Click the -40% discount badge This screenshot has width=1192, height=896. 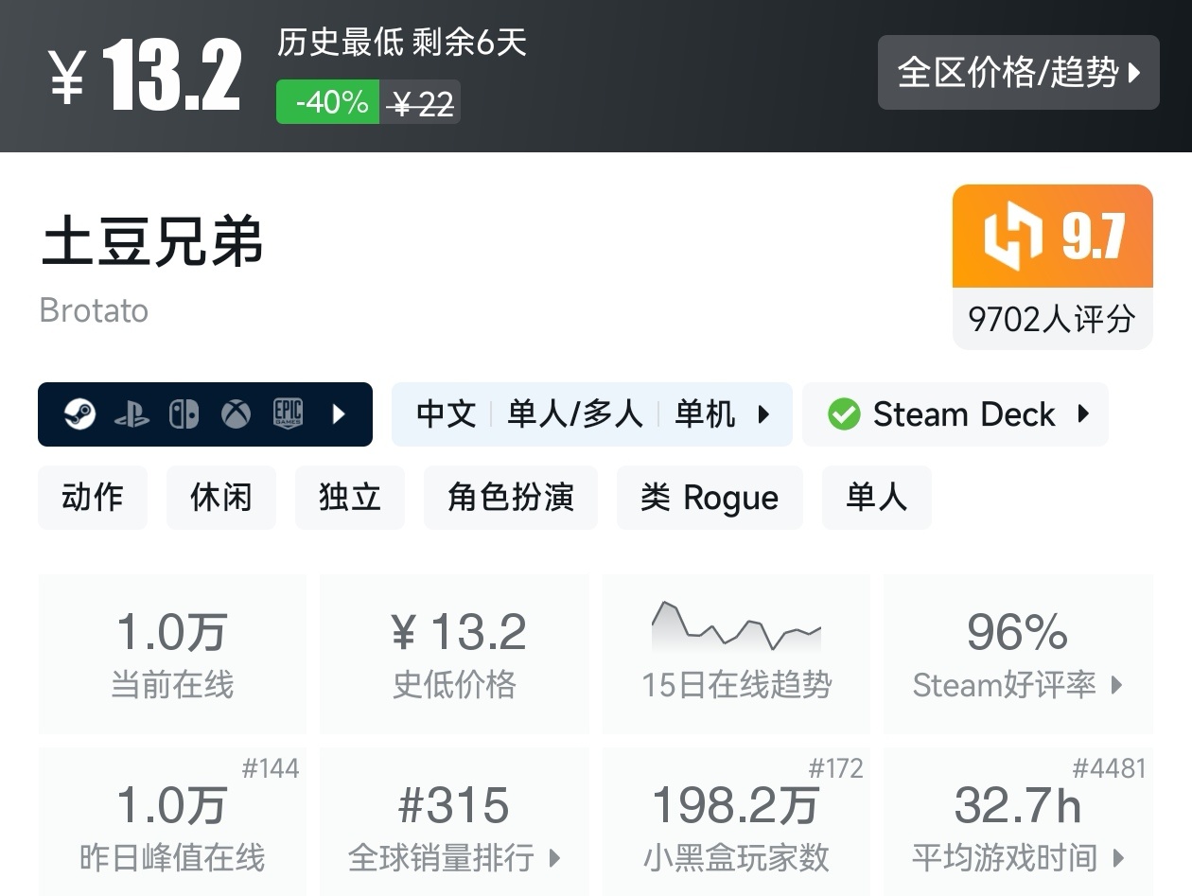(327, 102)
